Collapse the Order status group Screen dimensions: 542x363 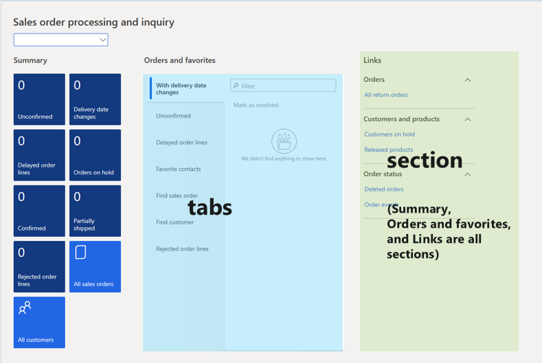pos(468,174)
